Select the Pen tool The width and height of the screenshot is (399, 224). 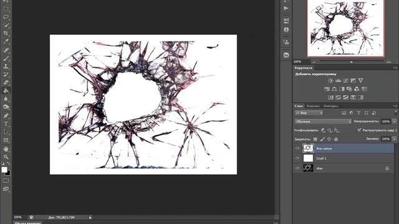click(x=6, y=116)
